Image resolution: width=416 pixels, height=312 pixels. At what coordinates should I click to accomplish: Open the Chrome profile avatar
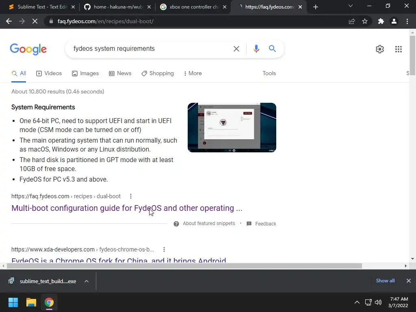pyautogui.click(x=394, y=21)
